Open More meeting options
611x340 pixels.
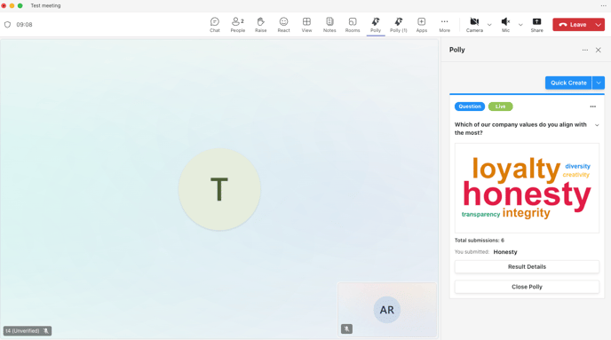[445, 25]
